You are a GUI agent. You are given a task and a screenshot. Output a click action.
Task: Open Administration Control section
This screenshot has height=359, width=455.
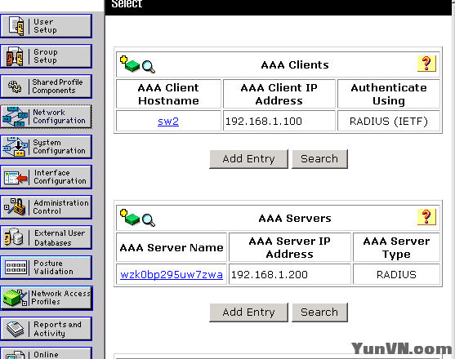click(46, 207)
